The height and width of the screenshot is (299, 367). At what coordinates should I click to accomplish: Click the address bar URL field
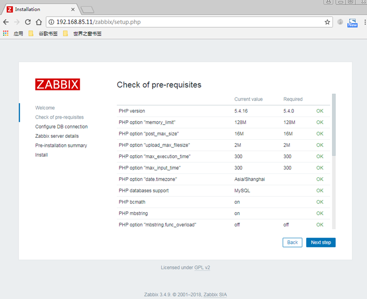(190, 22)
